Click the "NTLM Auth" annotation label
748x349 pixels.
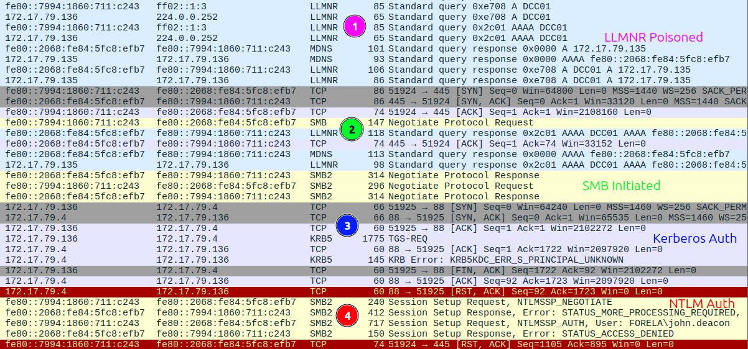[x=701, y=303]
